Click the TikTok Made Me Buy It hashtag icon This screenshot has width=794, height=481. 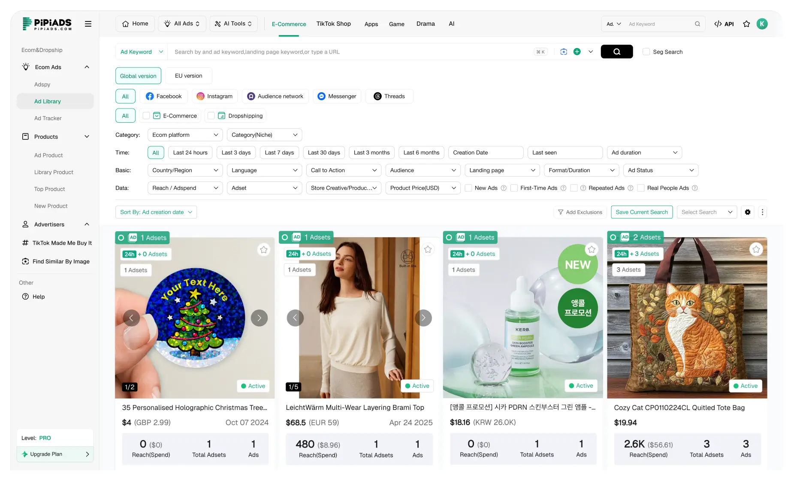[25, 243]
